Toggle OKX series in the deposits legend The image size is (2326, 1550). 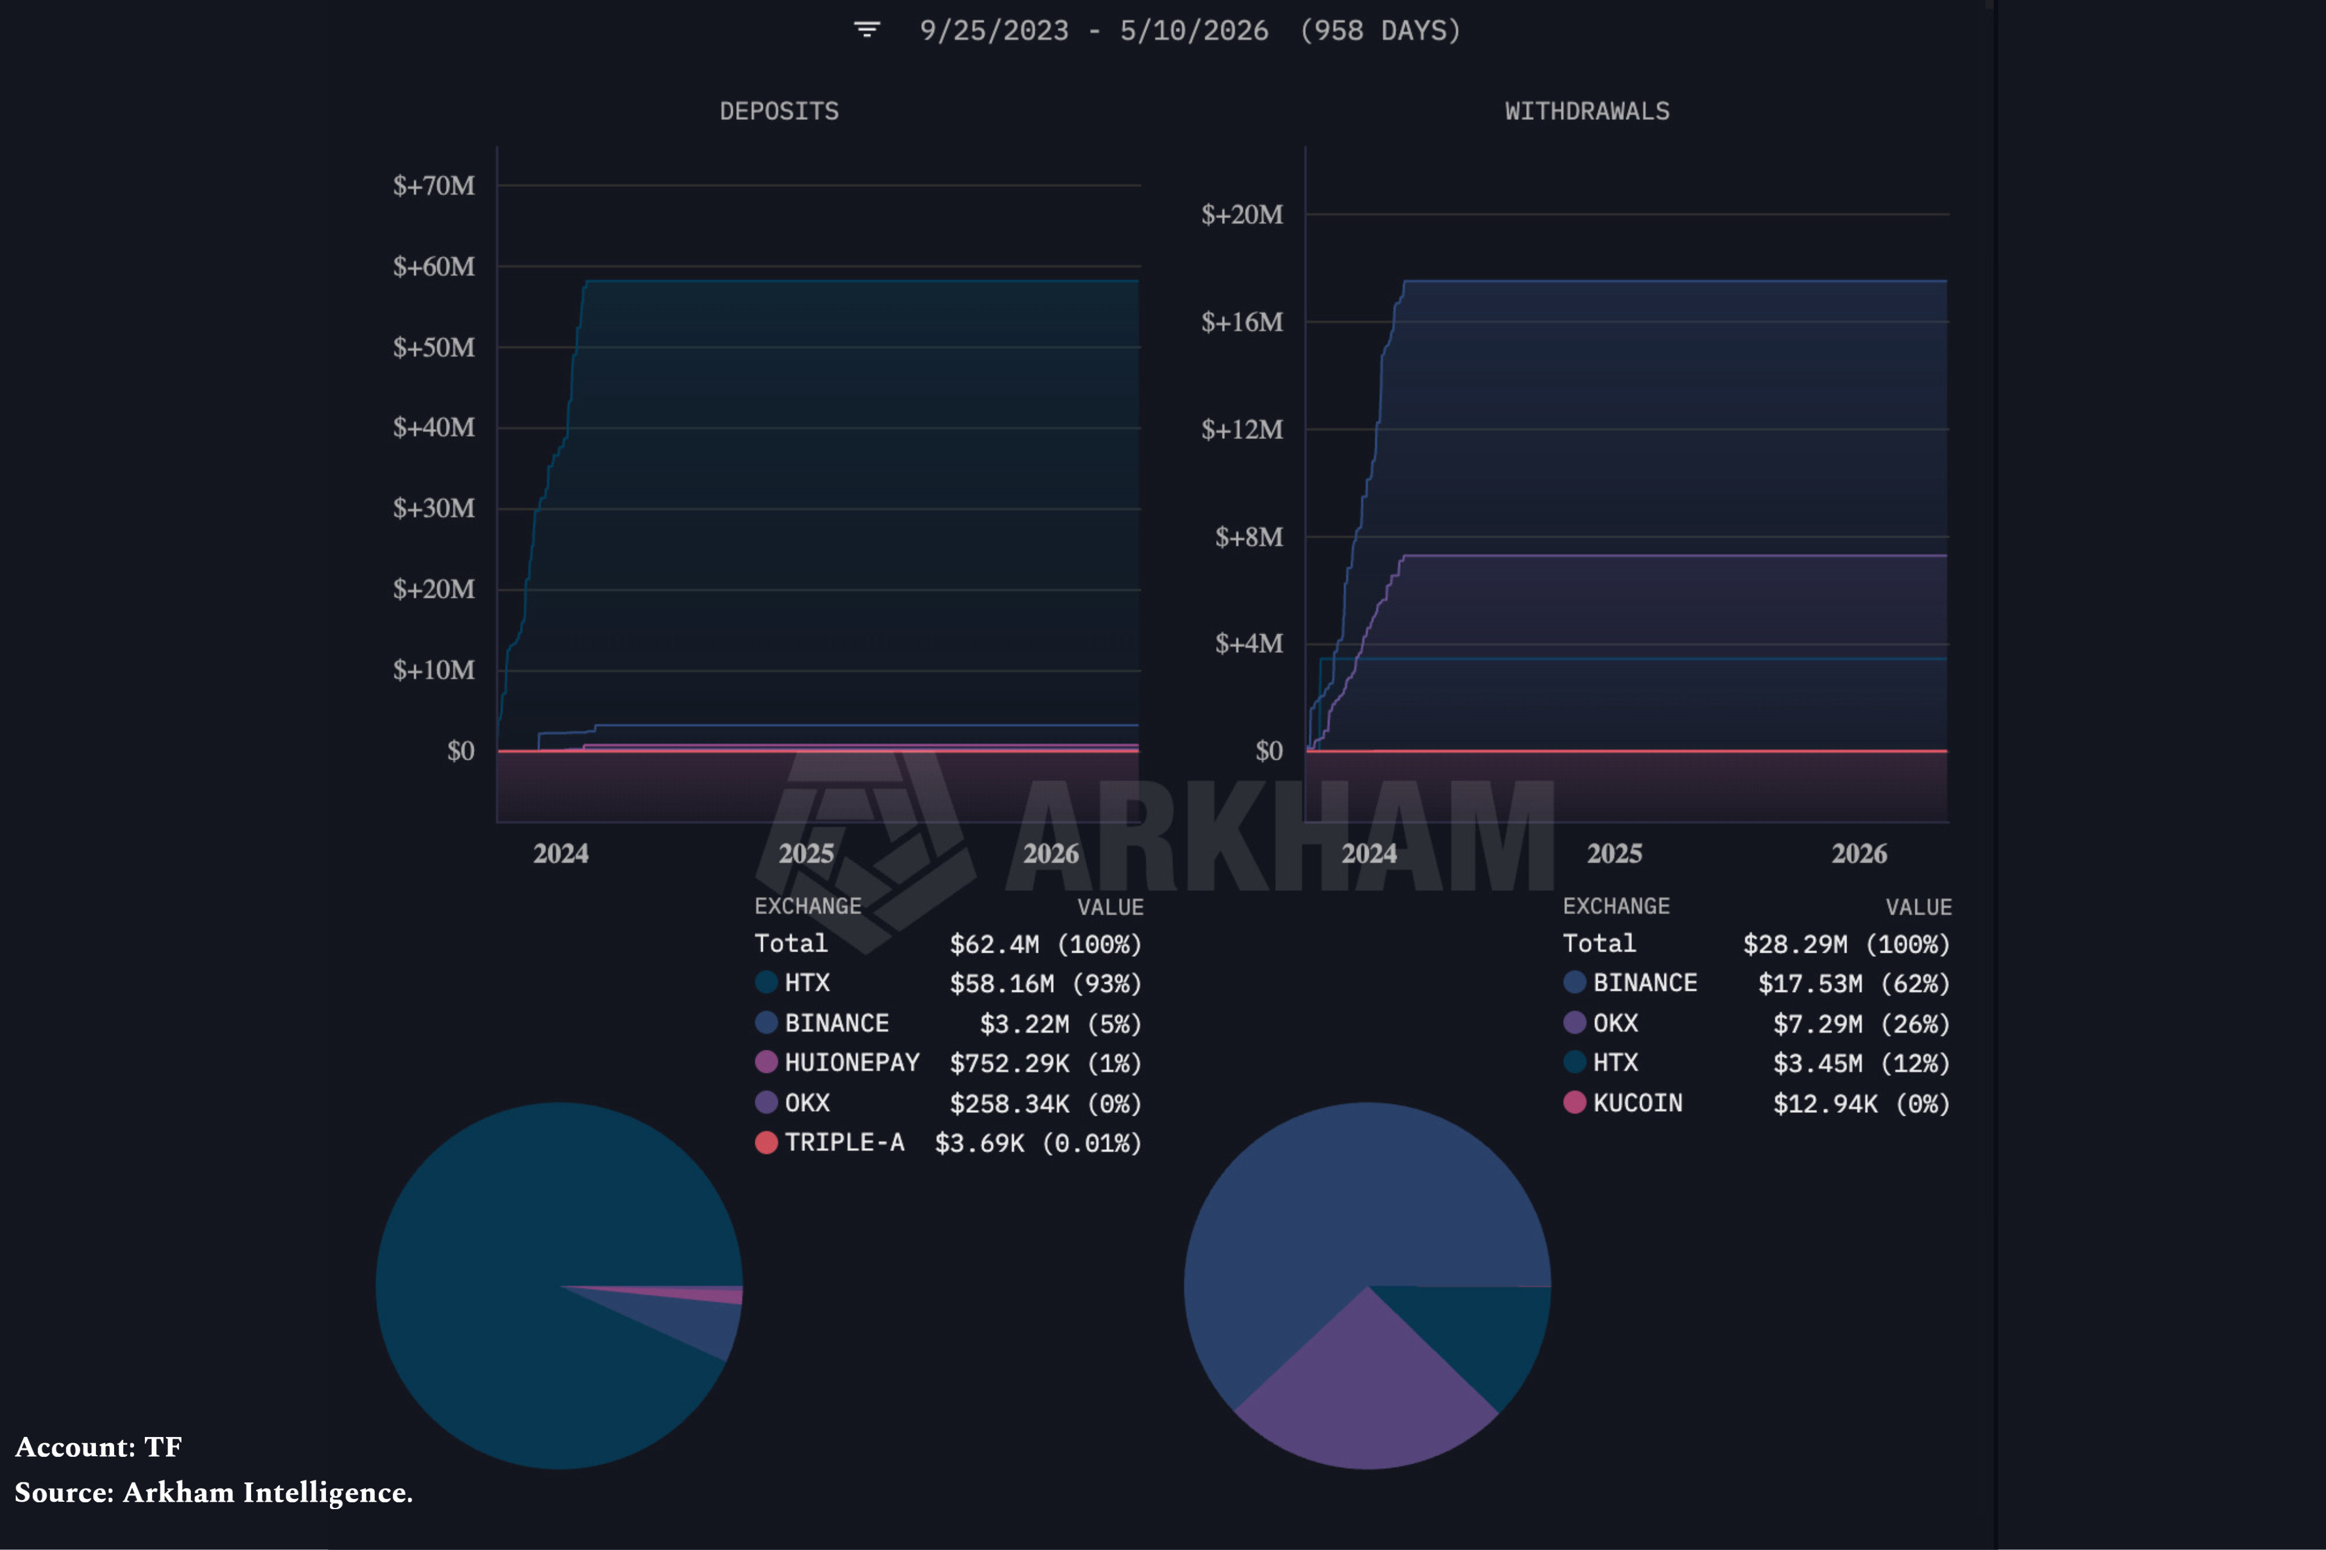792,1102
